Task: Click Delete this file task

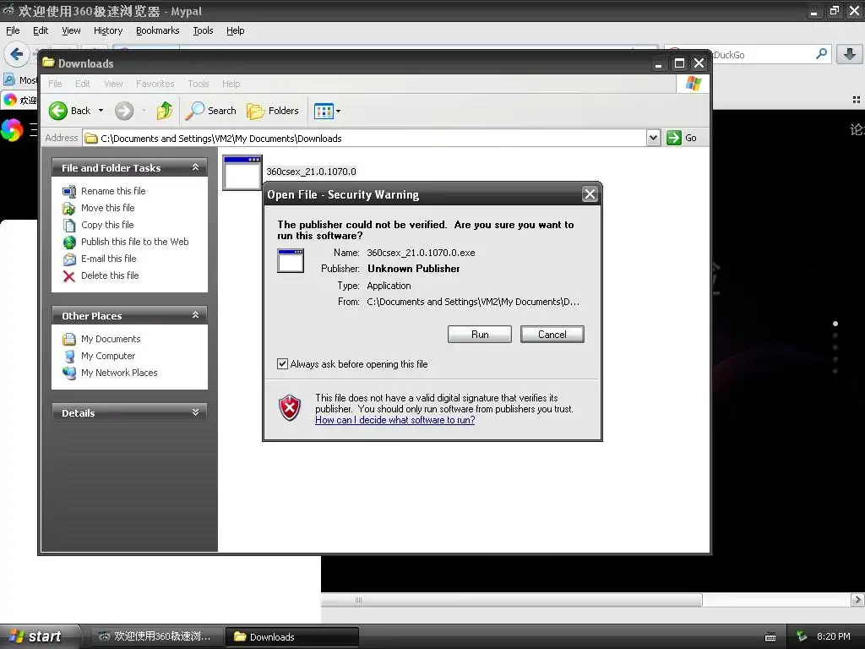Action: [x=110, y=275]
